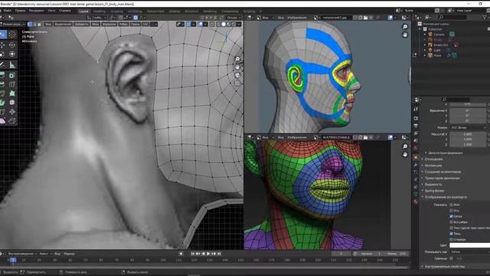
Task: Select the Camera item in outliner
Action: pos(439,34)
